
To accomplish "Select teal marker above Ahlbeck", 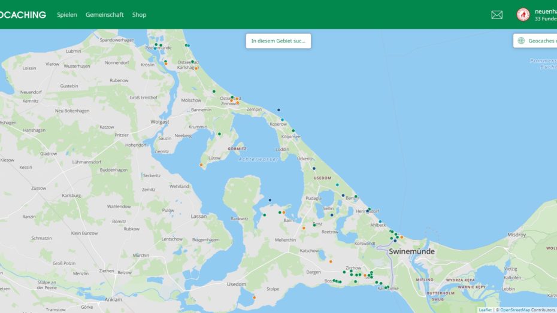I will 380,221.
